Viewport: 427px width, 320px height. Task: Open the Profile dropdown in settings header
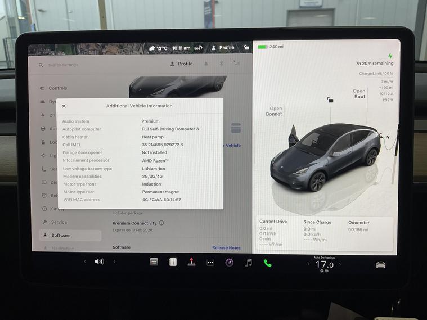[x=181, y=64]
